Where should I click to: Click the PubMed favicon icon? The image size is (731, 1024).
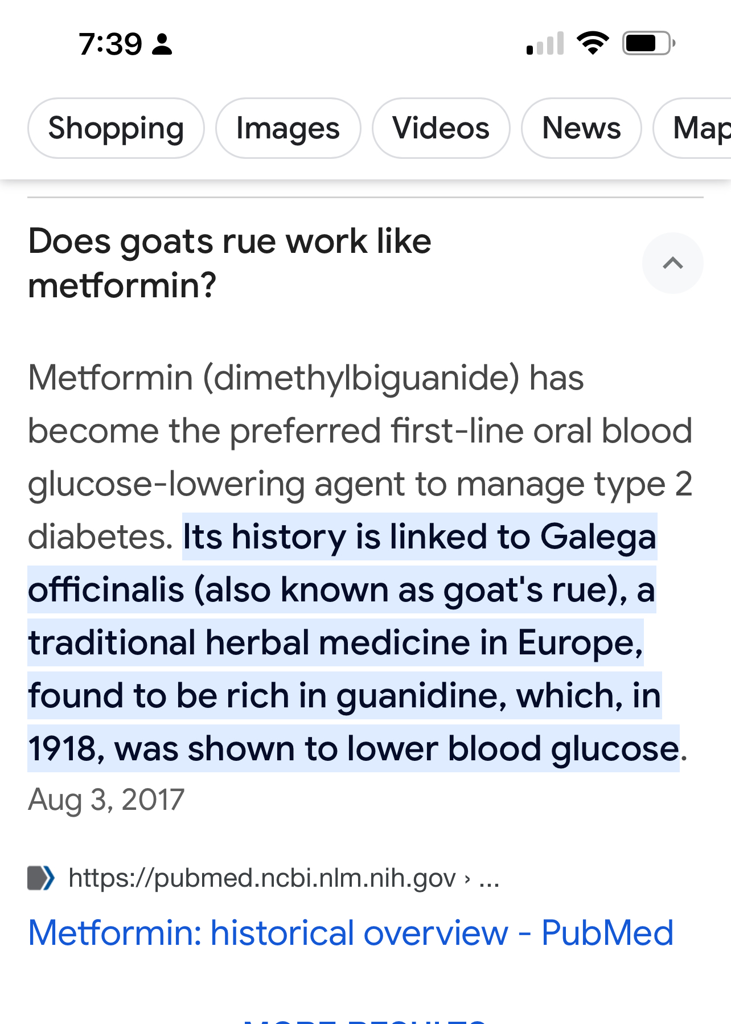41,878
